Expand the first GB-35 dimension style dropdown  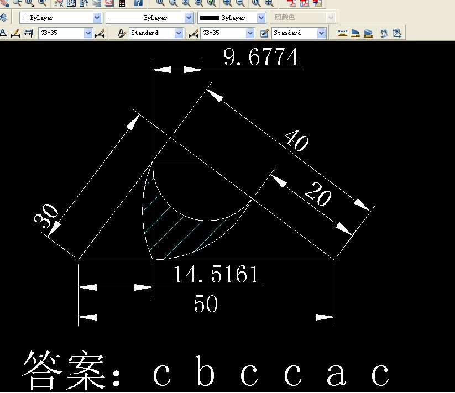(88, 33)
